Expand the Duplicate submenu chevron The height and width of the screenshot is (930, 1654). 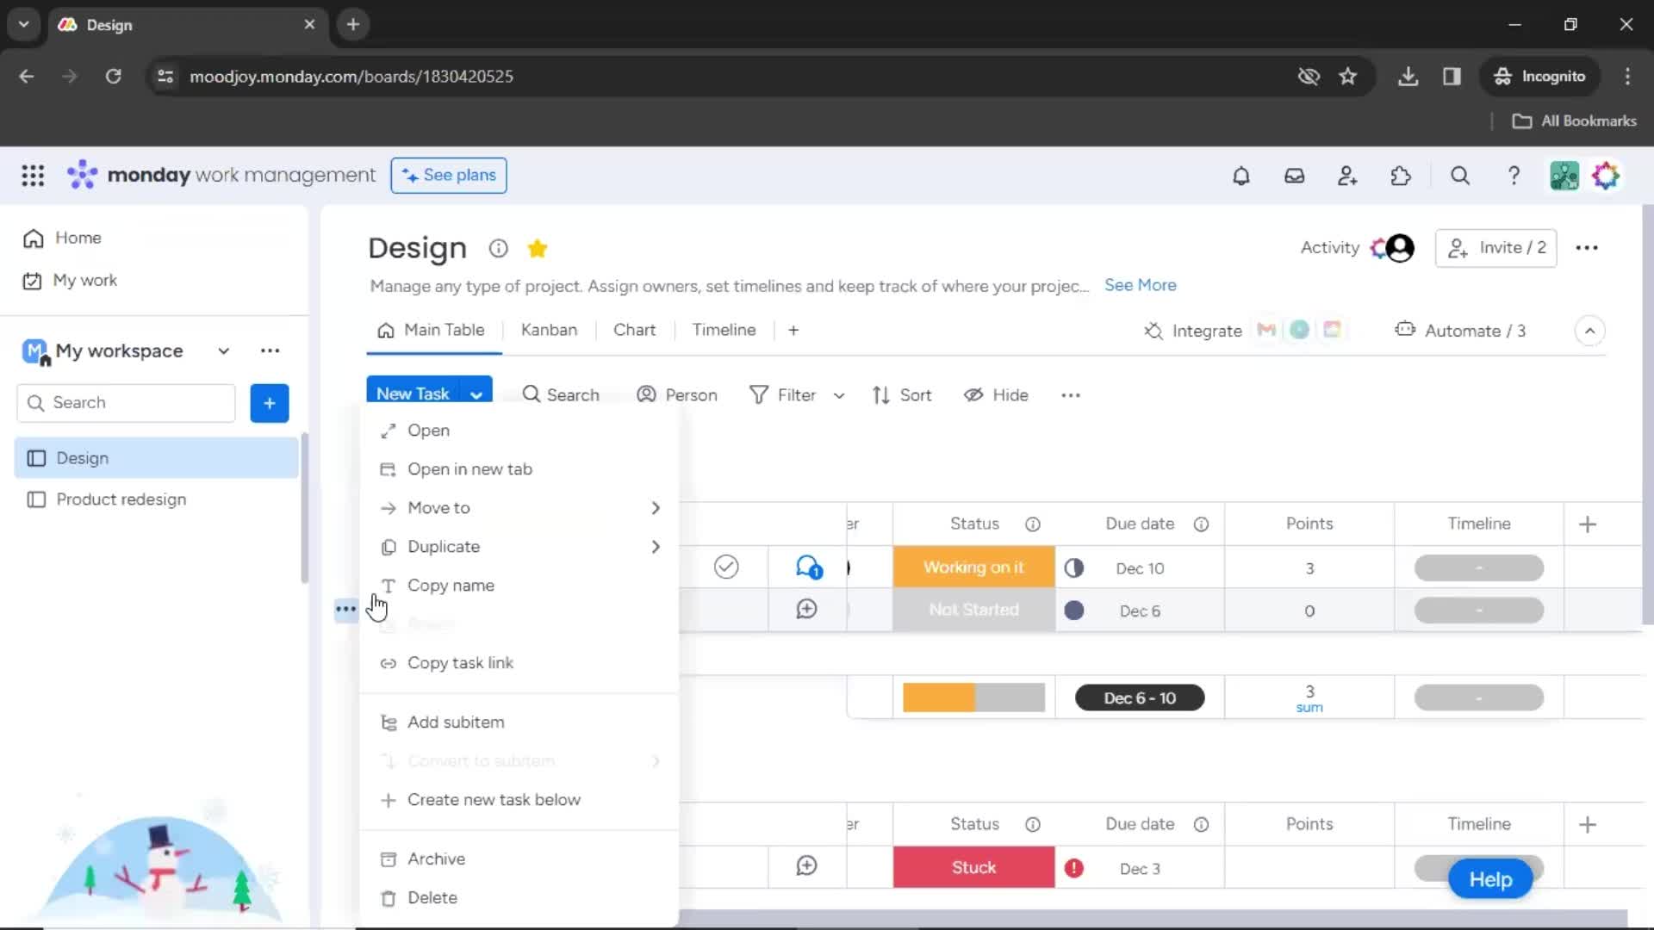[655, 546]
